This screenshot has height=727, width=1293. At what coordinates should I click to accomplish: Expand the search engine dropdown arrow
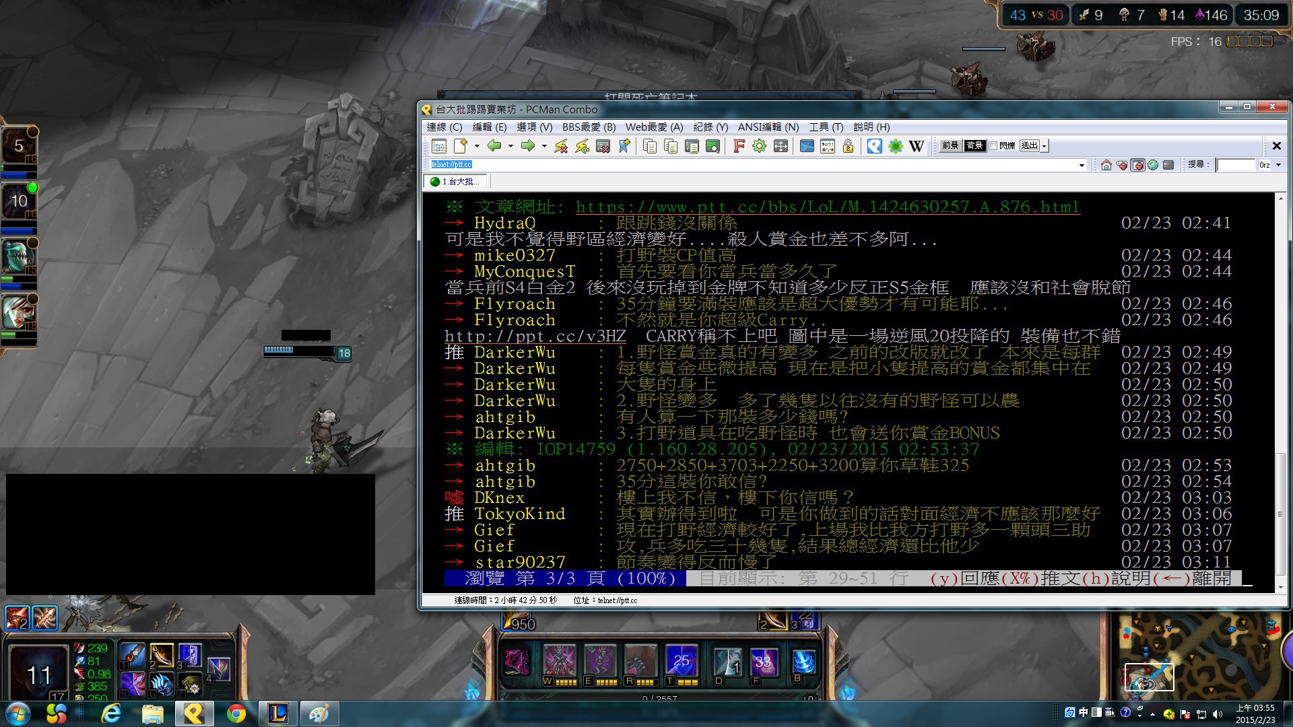(x=1278, y=165)
